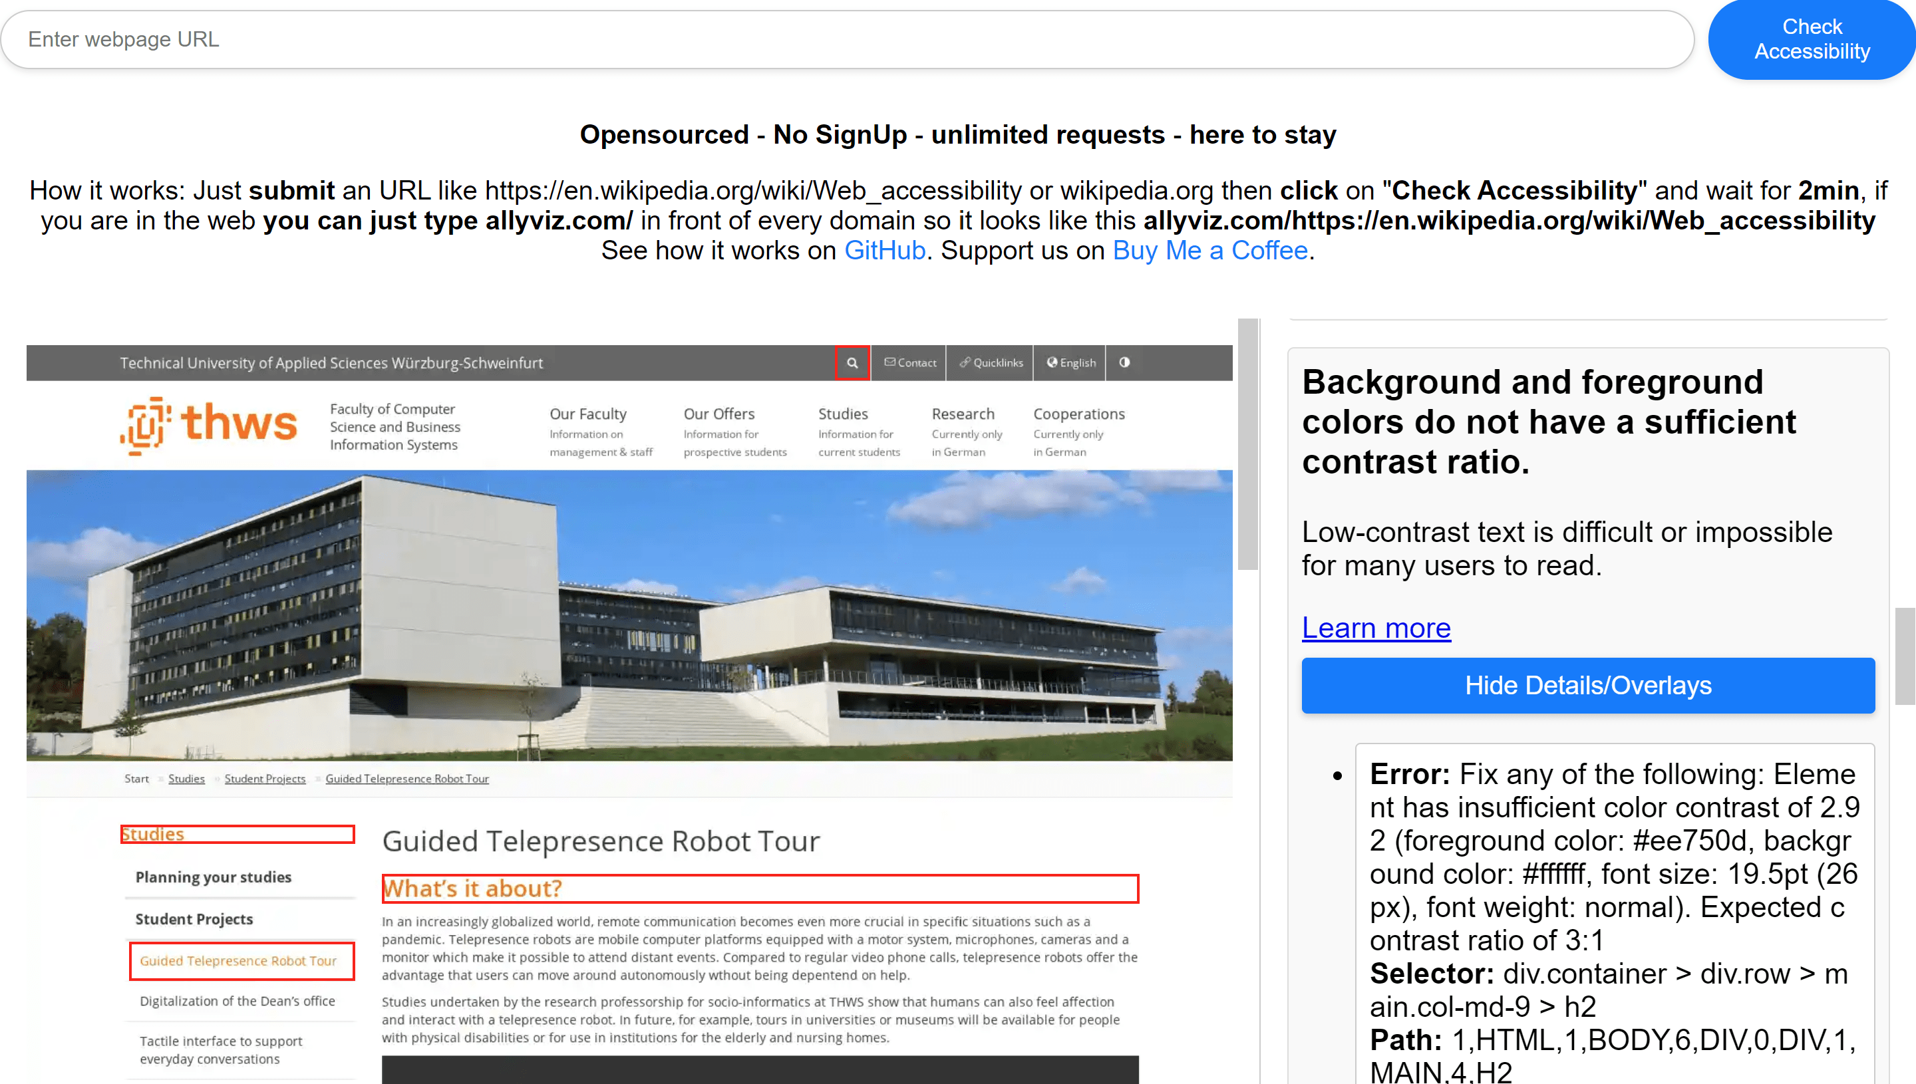1916x1084 pixels.
Task: Click the search magnifier icon
Action: click(x=852, y=362)
